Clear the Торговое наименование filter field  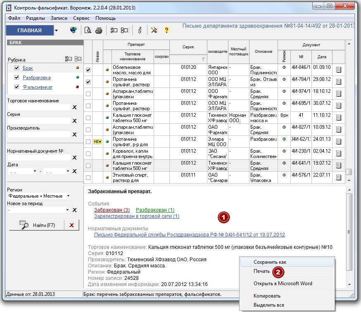tap(75, 107)
